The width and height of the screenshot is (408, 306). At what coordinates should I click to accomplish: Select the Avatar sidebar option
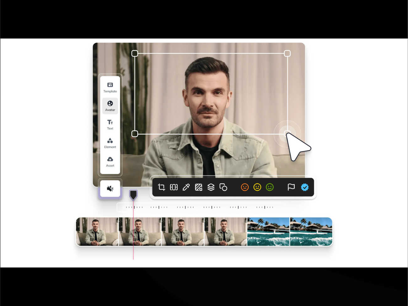click(110, 106)
